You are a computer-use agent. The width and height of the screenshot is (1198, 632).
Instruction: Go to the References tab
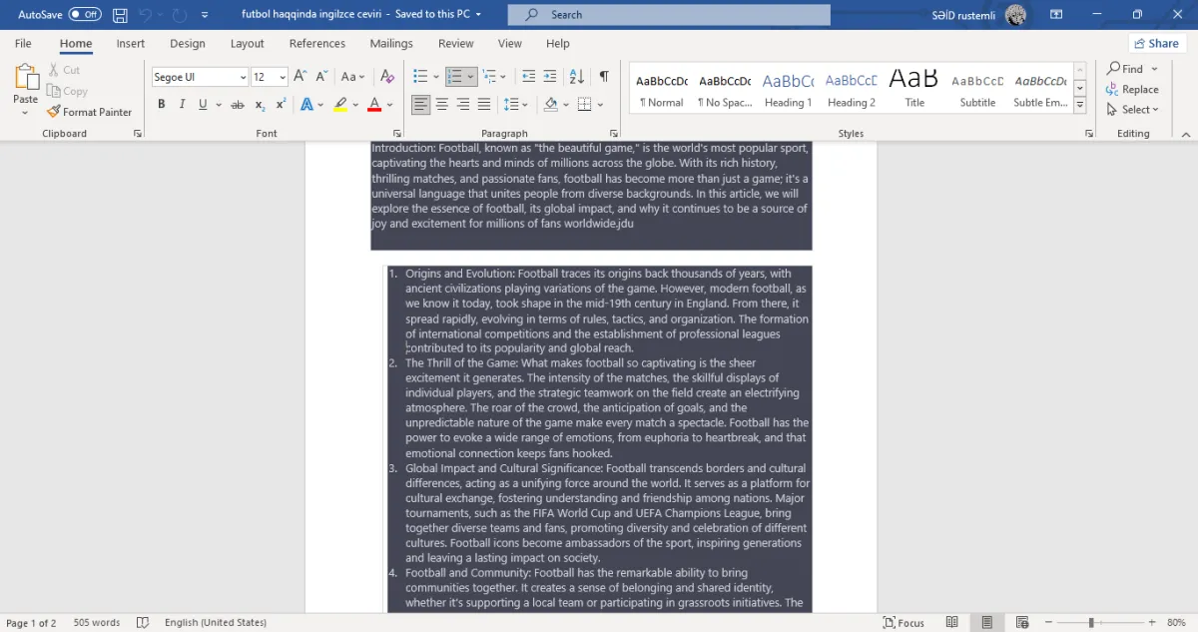pyautogui.click(x=317, y=44)
